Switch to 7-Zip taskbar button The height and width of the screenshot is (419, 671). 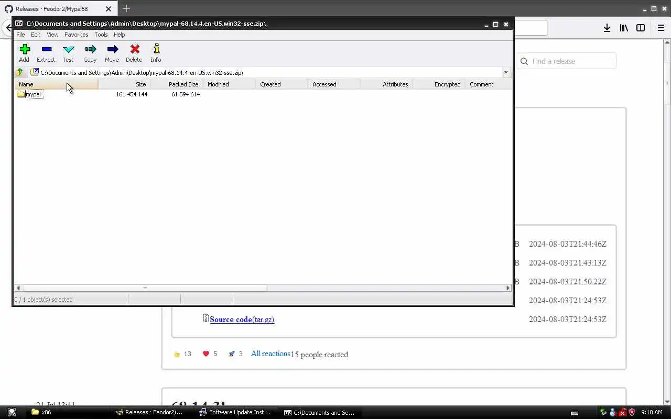[x=319, y=412]
